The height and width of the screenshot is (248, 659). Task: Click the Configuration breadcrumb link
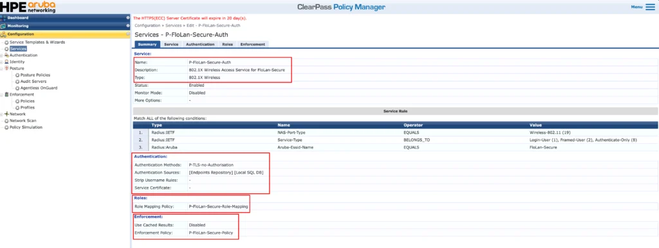pos(147,26)
